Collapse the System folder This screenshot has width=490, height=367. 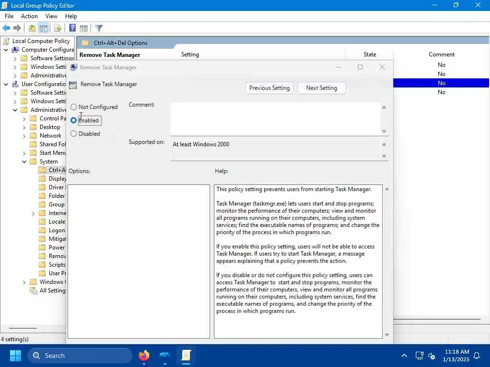pos(24,162)
